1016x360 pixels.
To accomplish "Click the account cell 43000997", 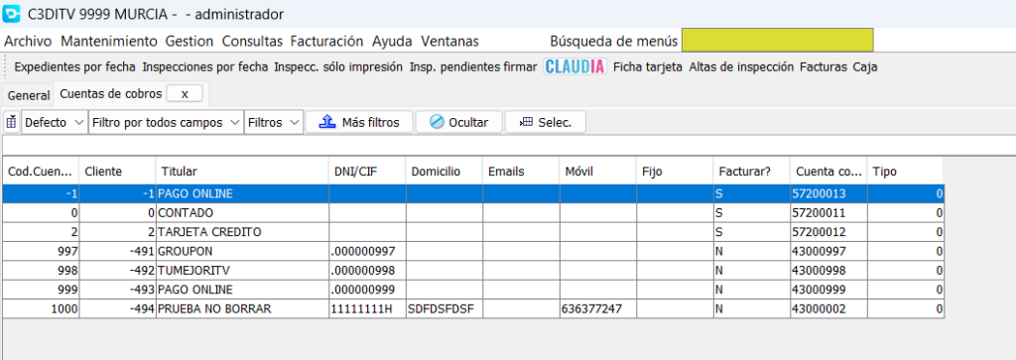I will coord(828,251).
